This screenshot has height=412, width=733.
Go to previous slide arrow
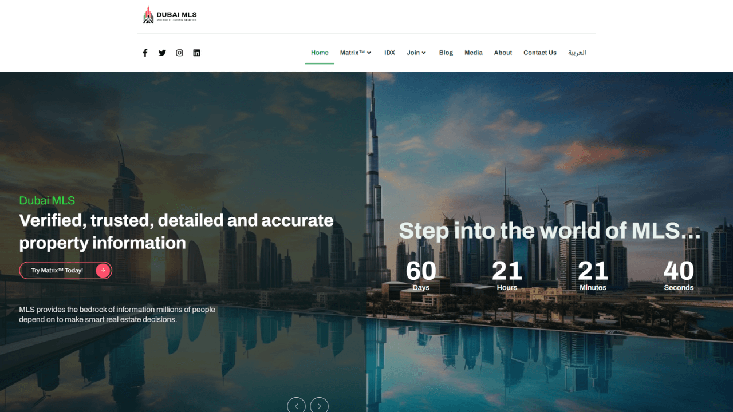tap(296, 405)
